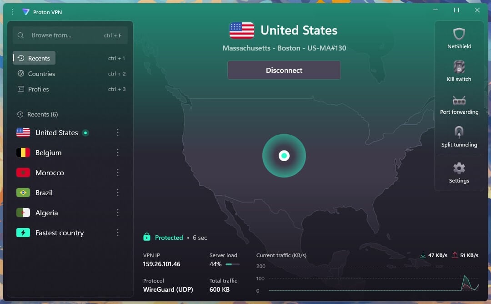Open the three-dot app menu in title bar

[13, 12]
